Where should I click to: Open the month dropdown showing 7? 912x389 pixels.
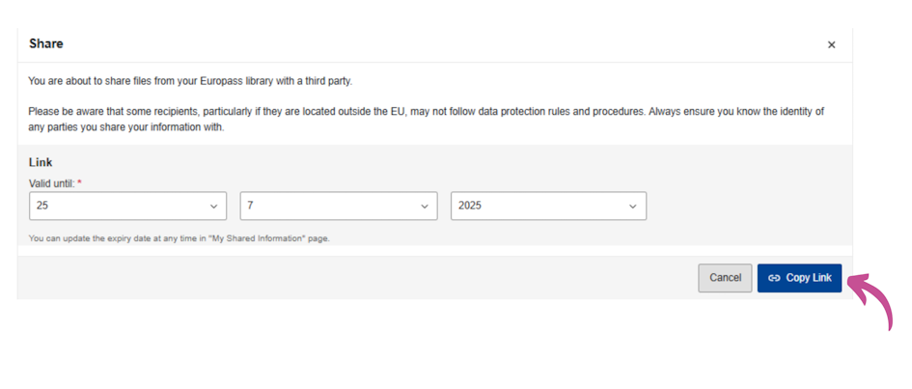339,206
